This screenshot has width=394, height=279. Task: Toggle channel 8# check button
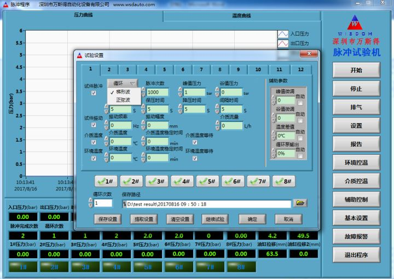283,181
